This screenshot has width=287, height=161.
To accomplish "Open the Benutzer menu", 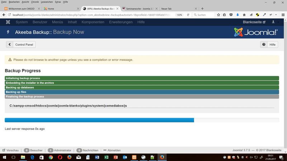I will tap(40, 22).
